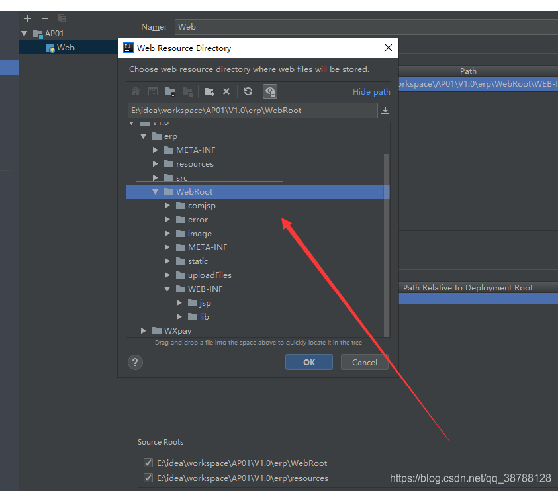Select the highlighted WebRoot\WEB-INF path row
Viewport: 558px width, 491px height.
(478, 84)
